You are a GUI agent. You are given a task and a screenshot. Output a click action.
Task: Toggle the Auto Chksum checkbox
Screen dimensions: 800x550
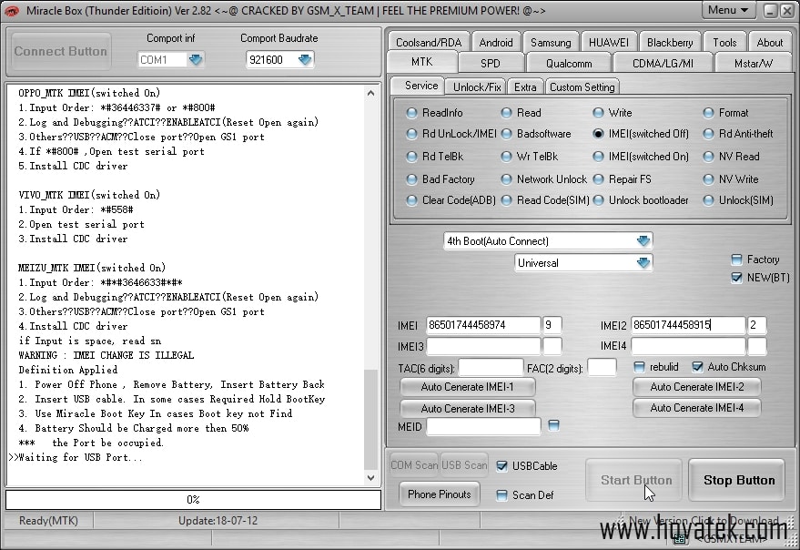[697, 367]
